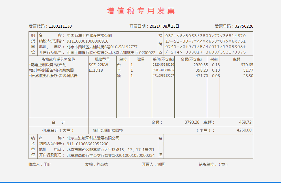
Task: Click the amount 398.23
Action: [x=202, y=70]
